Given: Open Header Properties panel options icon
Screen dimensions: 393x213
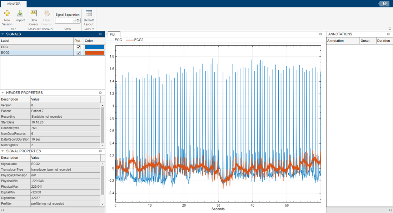Looking at the screenshot, I should point(100,93).
